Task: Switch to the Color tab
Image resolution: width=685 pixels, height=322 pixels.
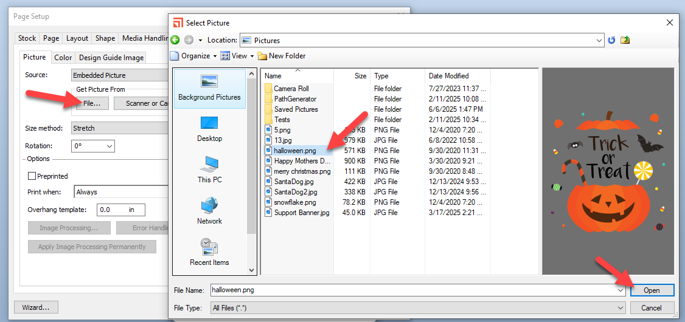Action: coord(63,58)
